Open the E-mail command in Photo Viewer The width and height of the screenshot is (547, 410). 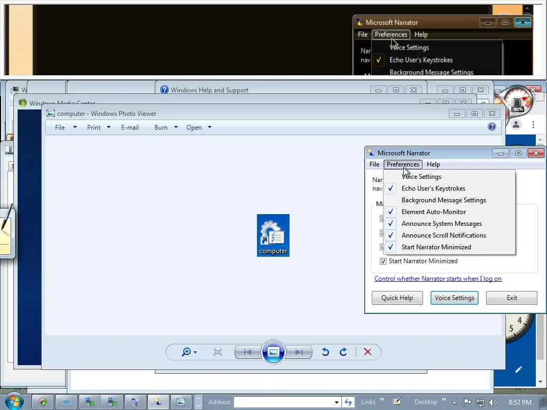click(x=130, y=127)
